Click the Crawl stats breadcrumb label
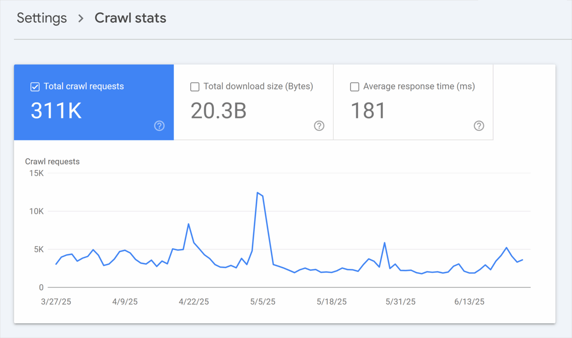The image size is (572, 338). click(130, 18)
